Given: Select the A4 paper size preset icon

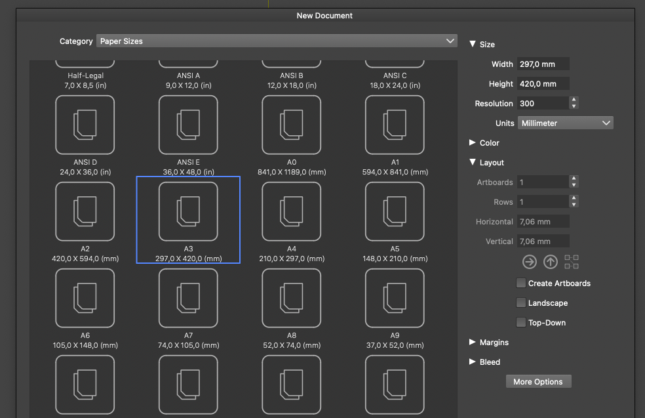Looking at the screenshot, I should pos(292,211).
